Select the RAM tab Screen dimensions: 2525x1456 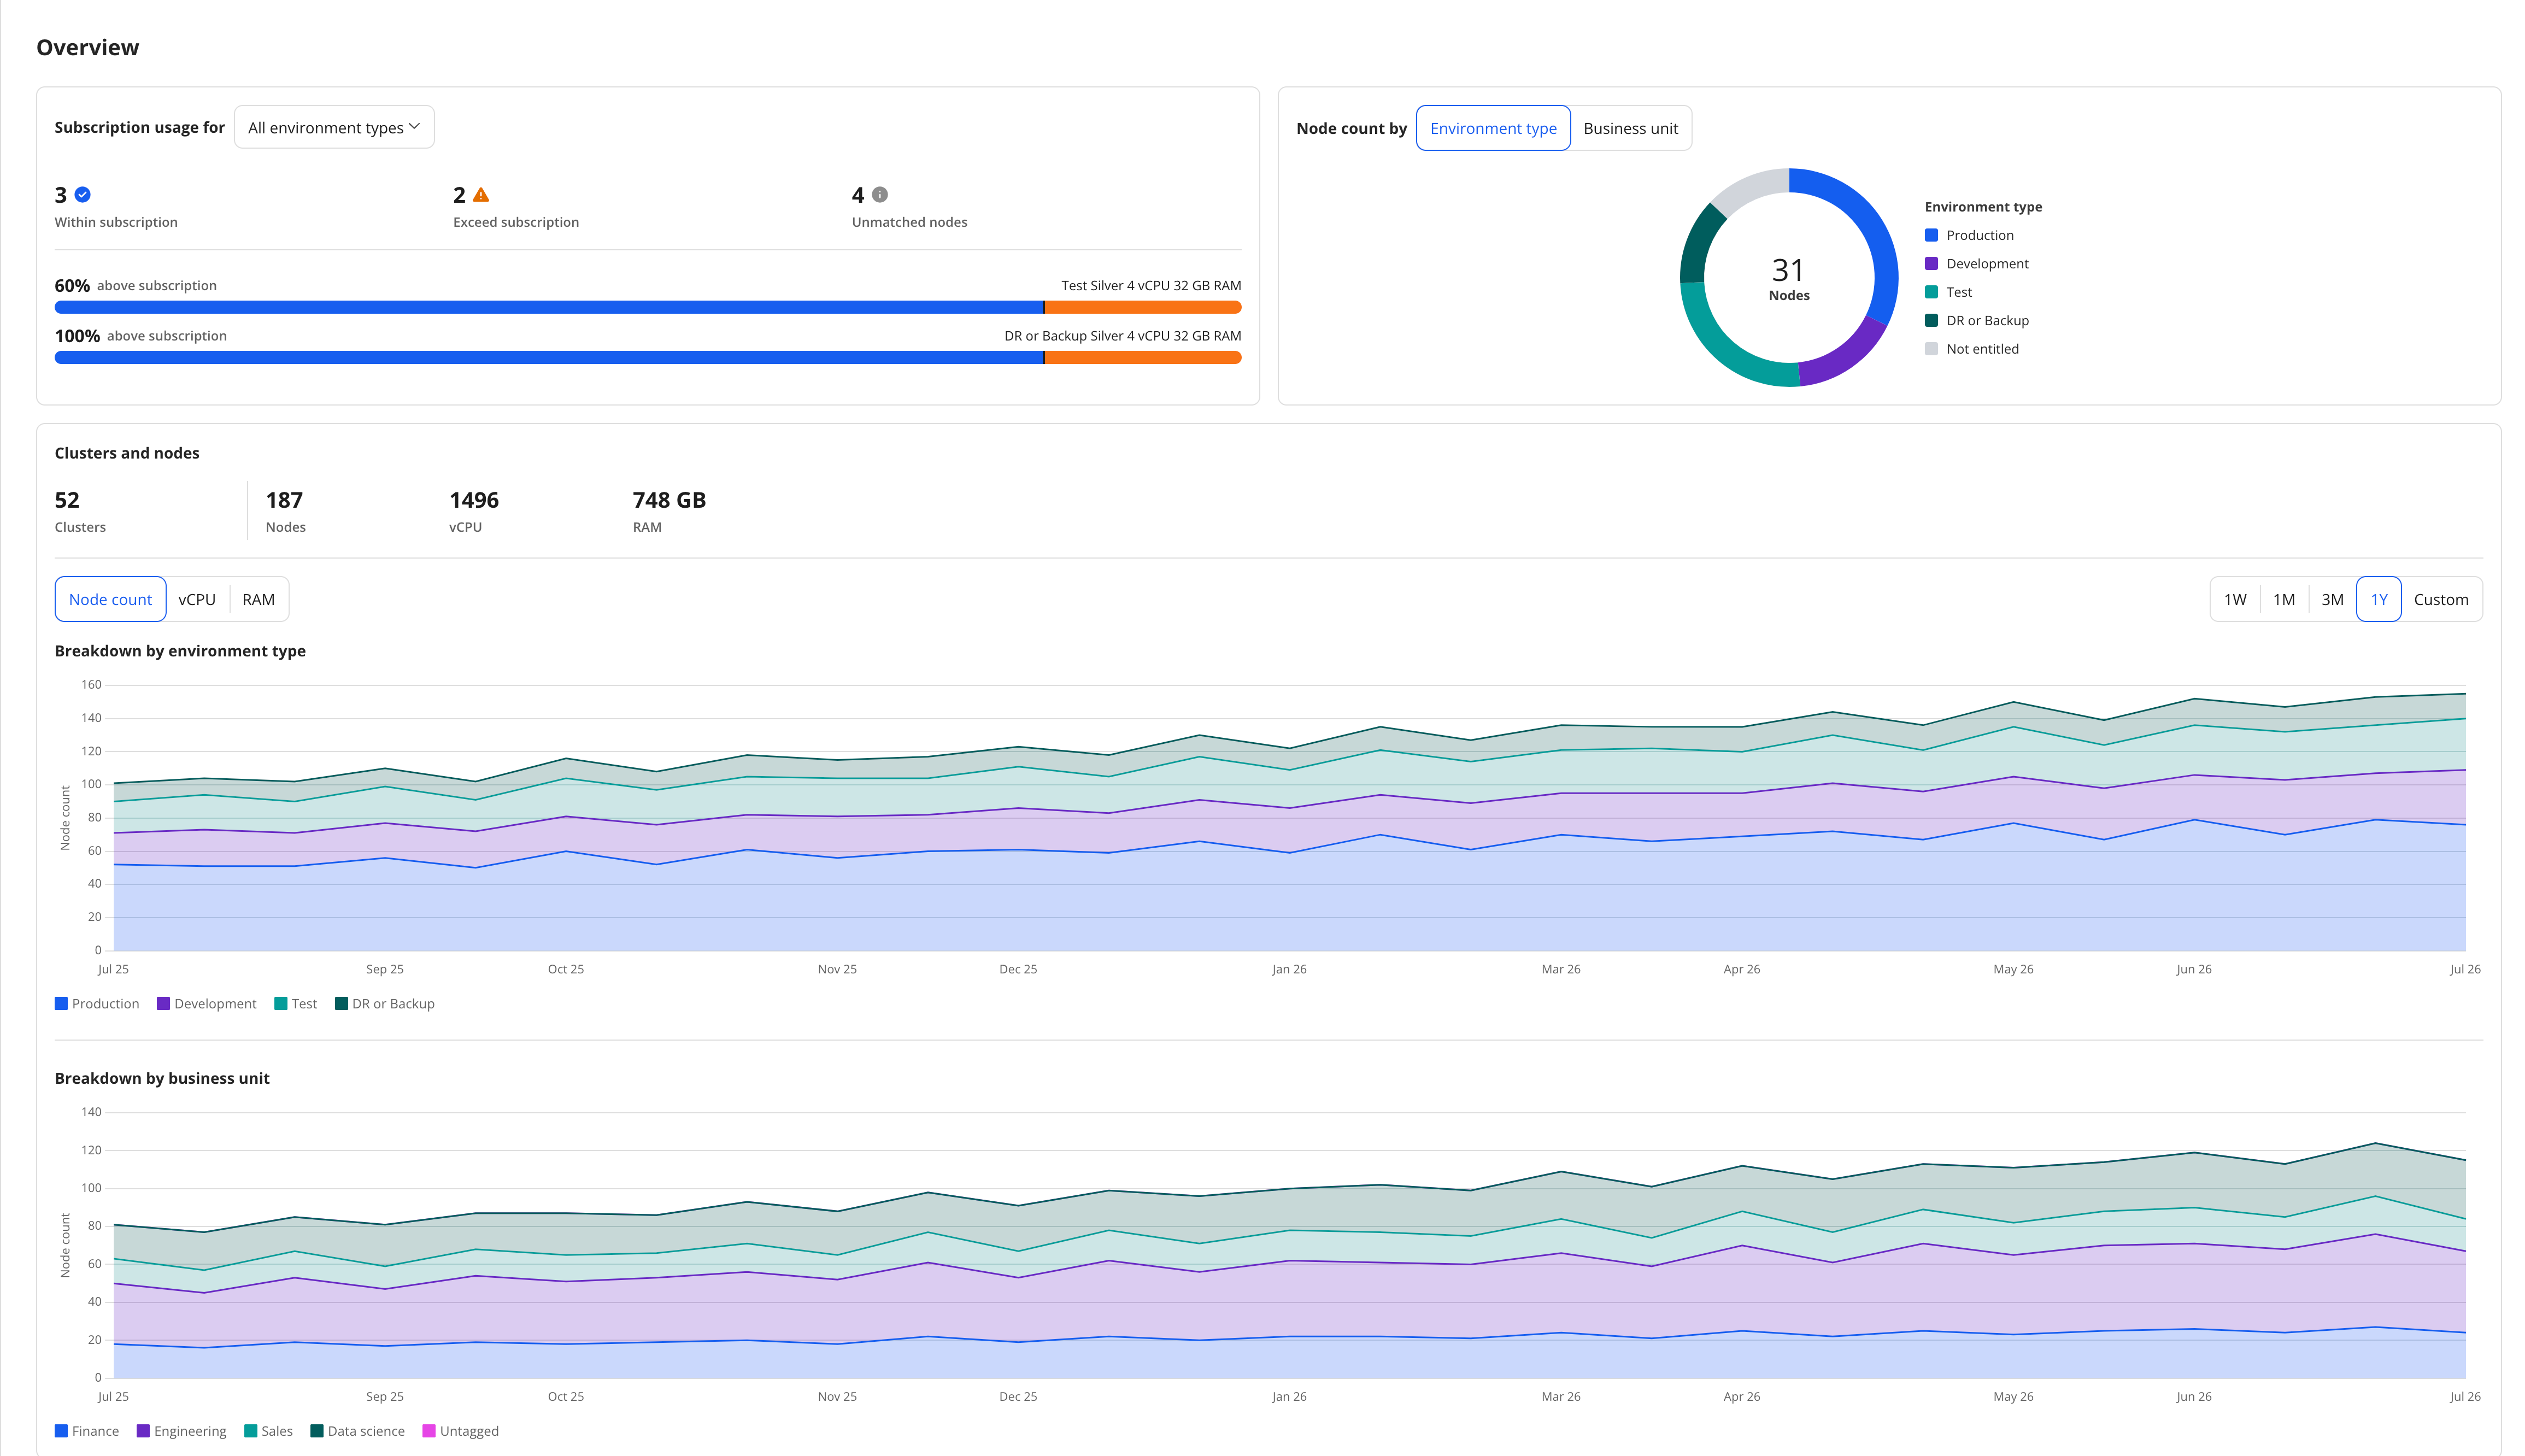pyautogui.click(x=258, y=599)
